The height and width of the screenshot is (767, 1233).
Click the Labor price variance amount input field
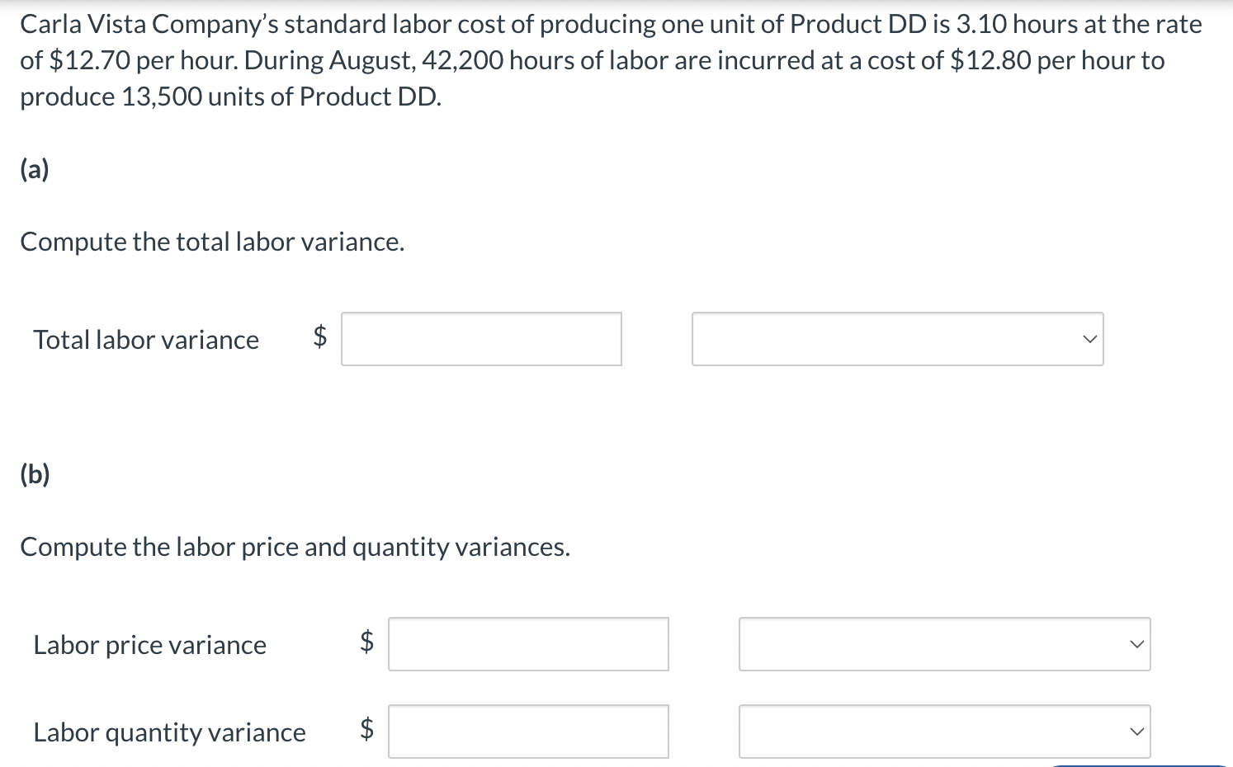[x=528, y=644]
